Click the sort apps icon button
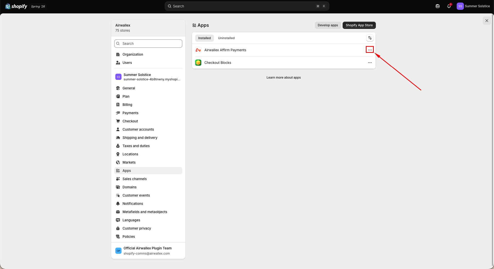Viewport: 494px width, 269px height. pos(370,38)
